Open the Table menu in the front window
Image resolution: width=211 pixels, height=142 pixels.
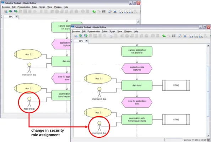point(105,32)
